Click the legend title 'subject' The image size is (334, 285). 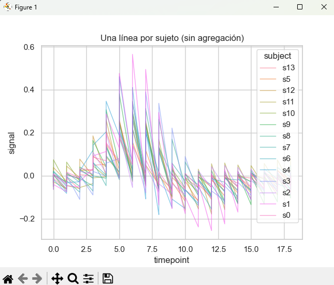[278, 55]
